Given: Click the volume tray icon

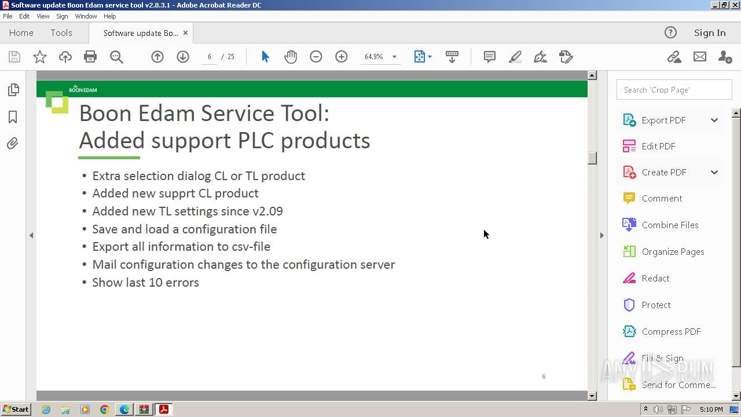Looking at the screenshot, I should point(658,409).
